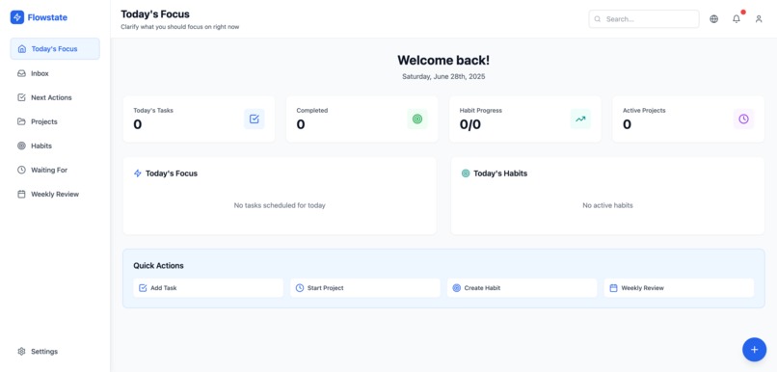Screen dimensions: 777x372
Task: Click the Add Task quick action
Action: pyautogui.click(x=208, y=288)
